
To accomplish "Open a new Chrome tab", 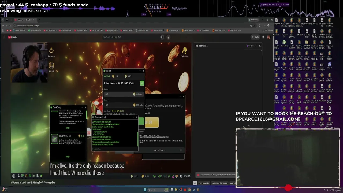I will [x=39, y=20].
